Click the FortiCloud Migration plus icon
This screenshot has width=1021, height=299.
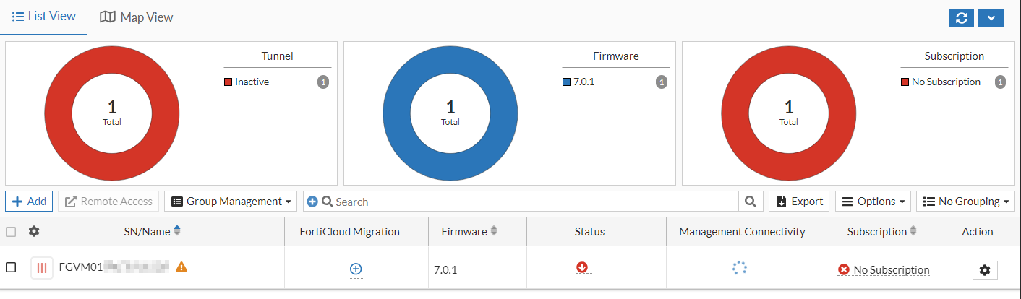356,269
